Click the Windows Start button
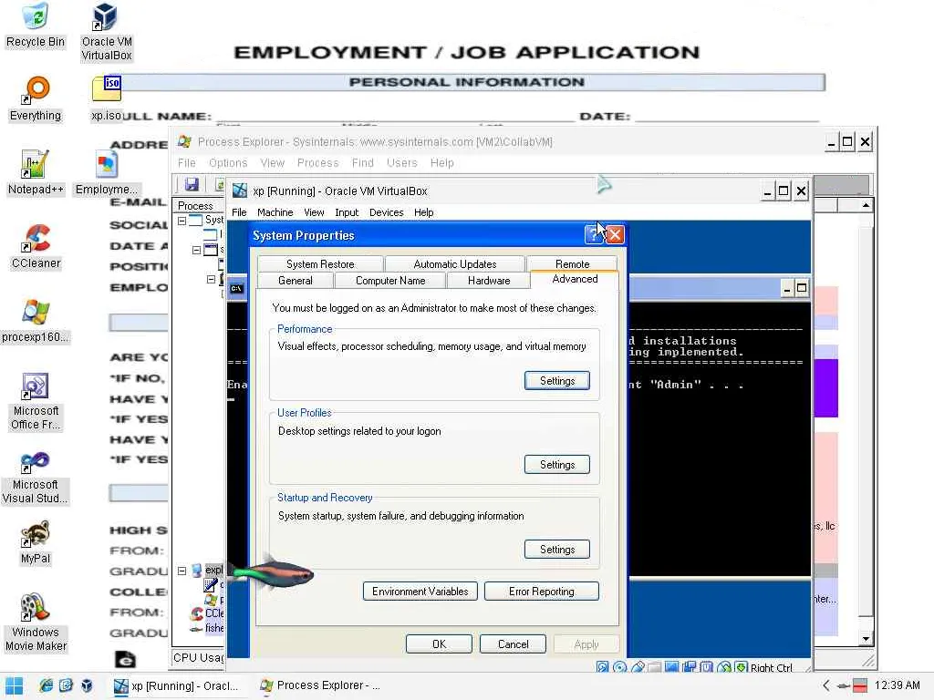The image size is (934, 700). pyautogui.click(x=14, y=685)
